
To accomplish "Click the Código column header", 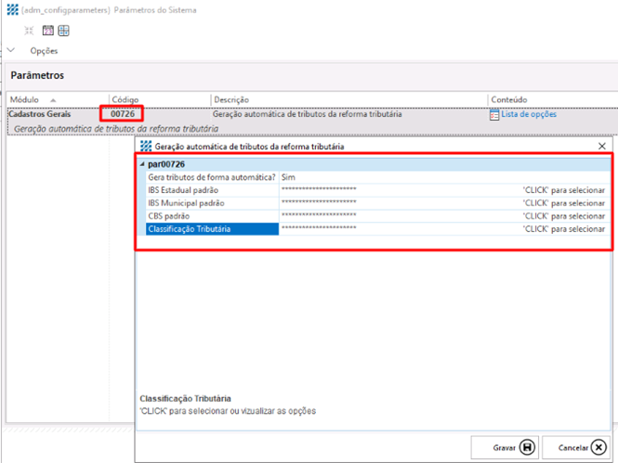I will point(125,99).
